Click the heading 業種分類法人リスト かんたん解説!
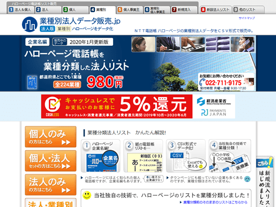Image resolution: width=276 pixels, height=207 pixels. click(x=126, y=132)
